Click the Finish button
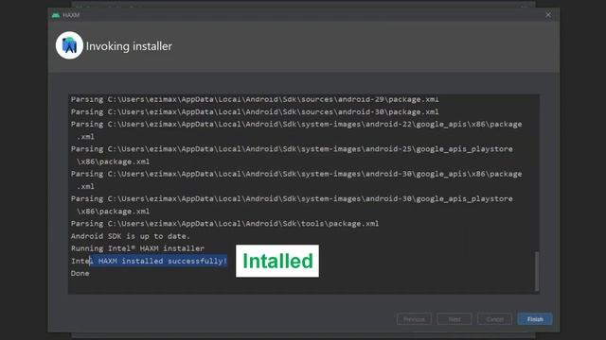 point(535,319)
